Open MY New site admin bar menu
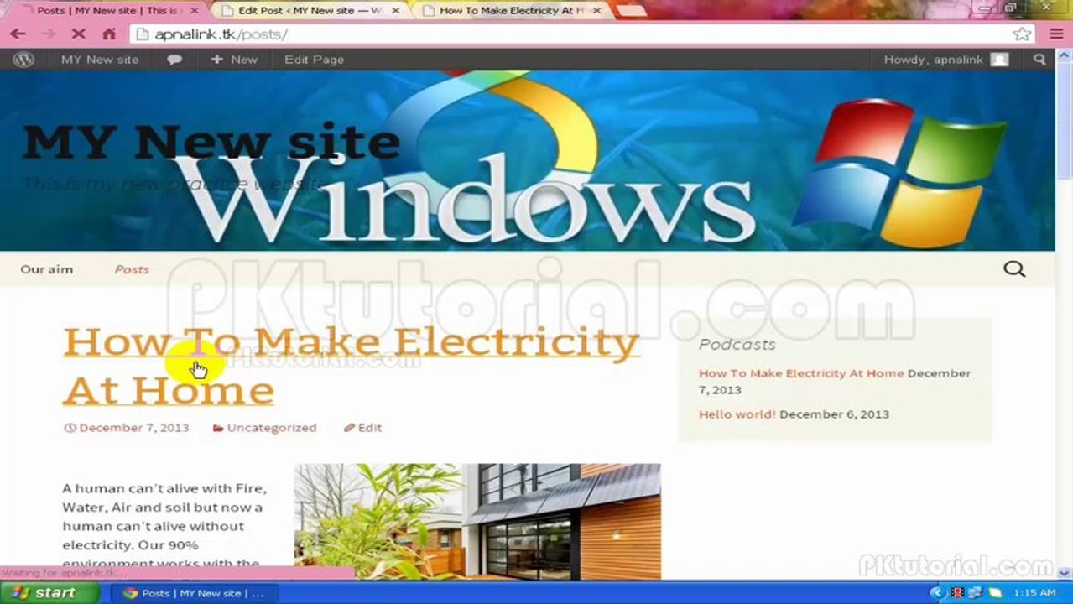 coord(100,60)
